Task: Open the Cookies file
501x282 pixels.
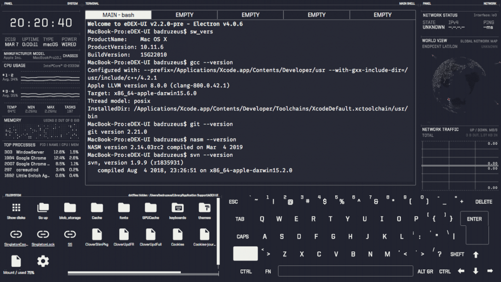Action: pos(177,234)
